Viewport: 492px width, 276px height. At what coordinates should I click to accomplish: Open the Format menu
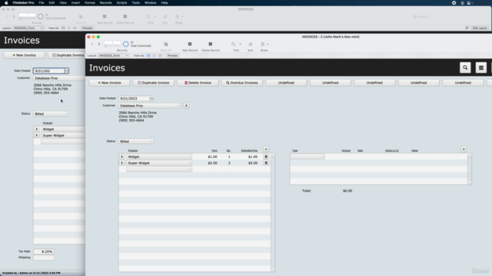click(x=90, y=3)
